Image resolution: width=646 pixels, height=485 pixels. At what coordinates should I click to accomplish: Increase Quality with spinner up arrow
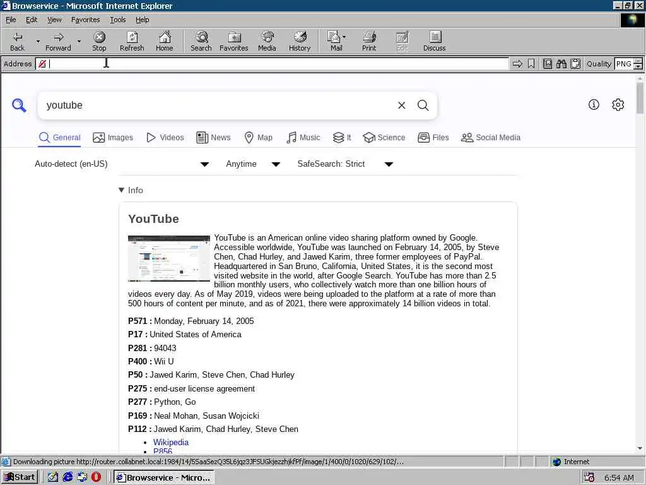pyautogui.click(x=638, y=61)
